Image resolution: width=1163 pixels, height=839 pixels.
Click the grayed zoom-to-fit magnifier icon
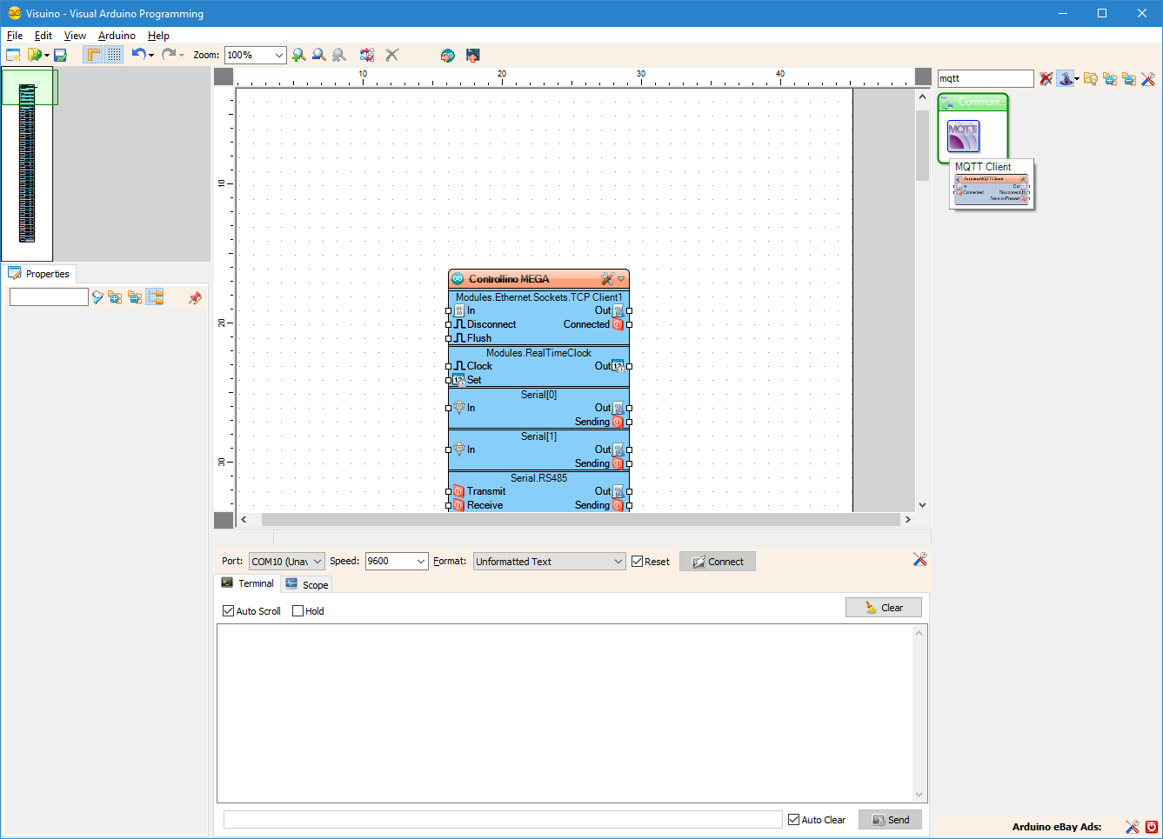pyautogui.click(x=339, y=55)
